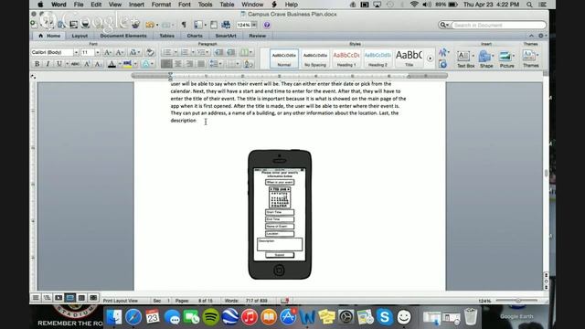Viewport: 585px width, 329px height.
Task: Toggle Bold formatting
Action: point(37,64)
